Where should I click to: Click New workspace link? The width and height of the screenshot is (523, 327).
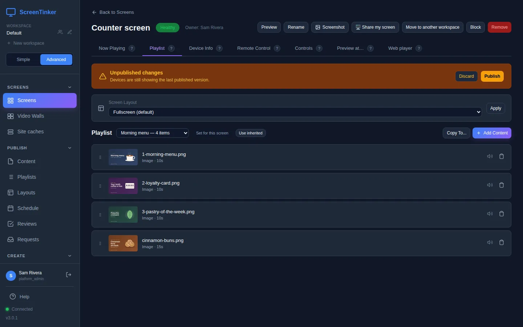[x=25, y=43]
